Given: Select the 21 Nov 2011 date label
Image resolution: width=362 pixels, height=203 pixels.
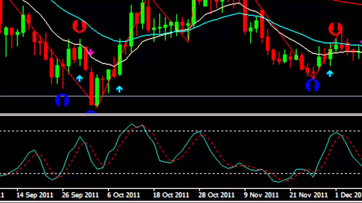Looking at the screenshot, I should (309, 195).
